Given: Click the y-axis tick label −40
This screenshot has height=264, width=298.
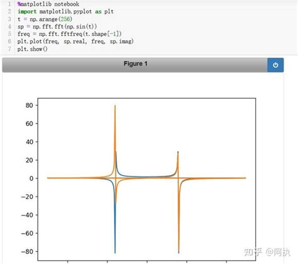Looking at the screenshot, I should click(x=27, y=215).
